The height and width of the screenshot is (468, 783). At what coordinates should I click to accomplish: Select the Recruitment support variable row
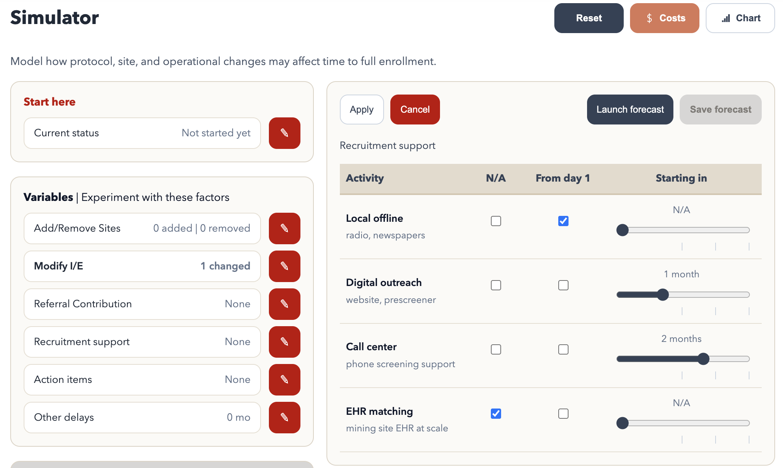click(142, 342)
